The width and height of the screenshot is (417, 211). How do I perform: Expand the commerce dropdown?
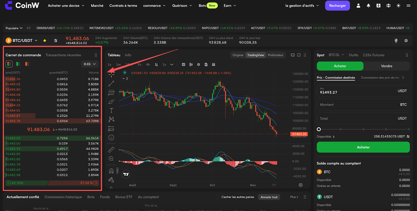[154, 5]
